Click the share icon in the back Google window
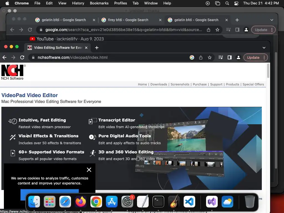 [x=209, y=30]
